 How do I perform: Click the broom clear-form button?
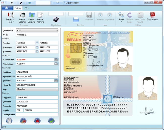tap(23, 120)
